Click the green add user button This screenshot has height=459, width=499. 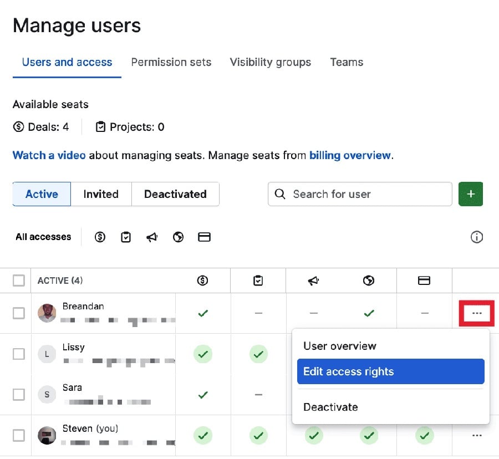pos(470,194)
